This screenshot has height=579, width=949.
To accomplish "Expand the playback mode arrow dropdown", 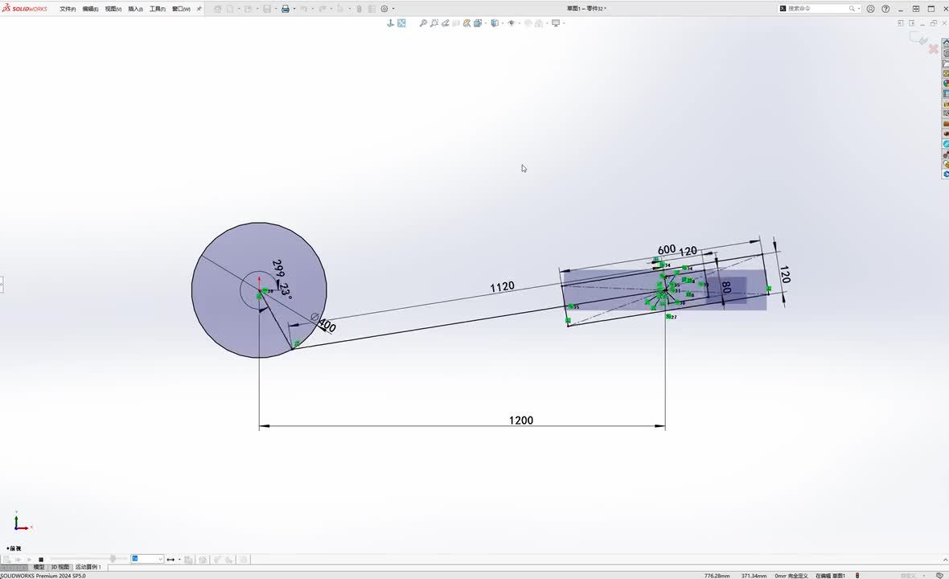I will coord(179,560).
